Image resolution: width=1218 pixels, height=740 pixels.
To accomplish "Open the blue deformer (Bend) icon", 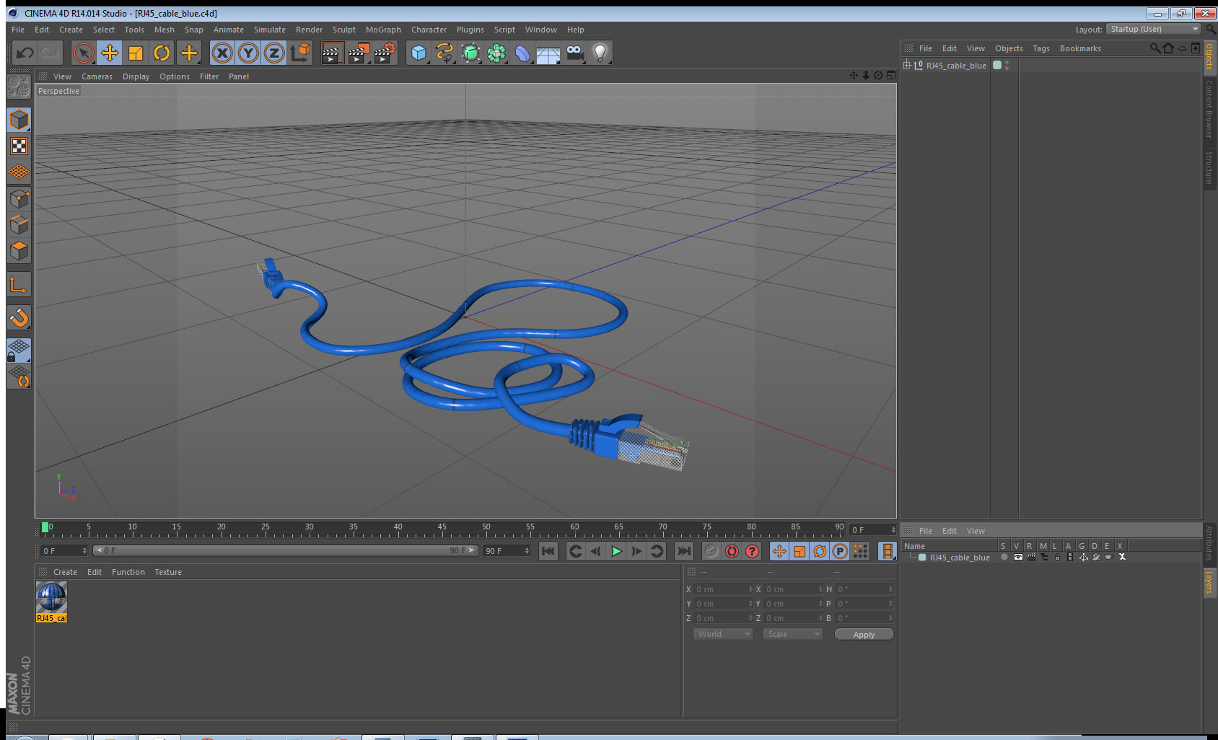I will pos(522,53).
